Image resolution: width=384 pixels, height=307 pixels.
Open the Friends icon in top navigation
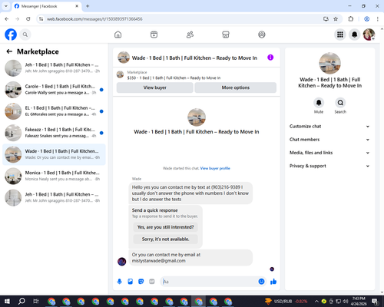190,35
